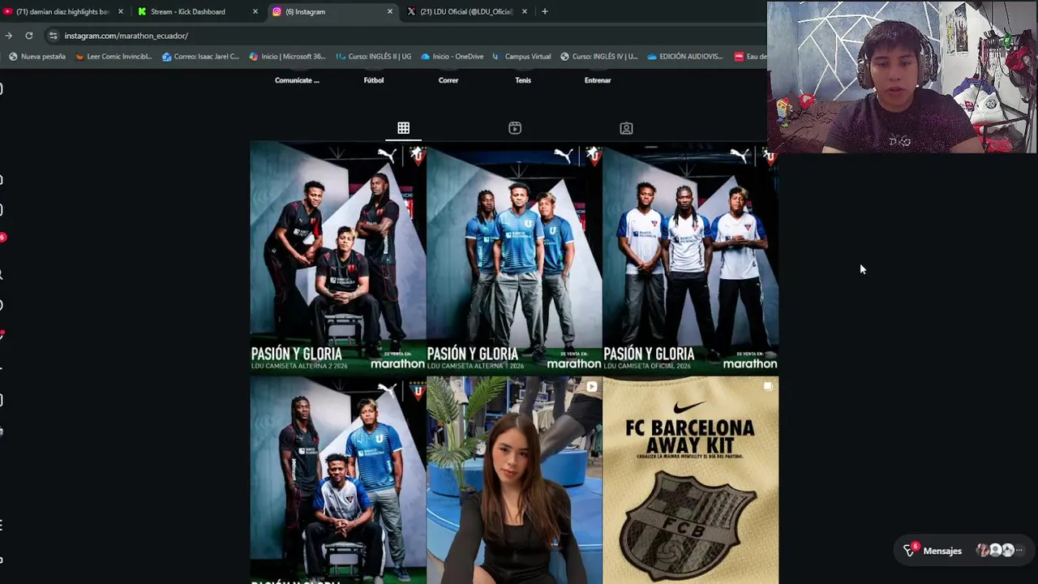Open the Correr story highlight
The image size is (1038, 584).
(448, 80)
